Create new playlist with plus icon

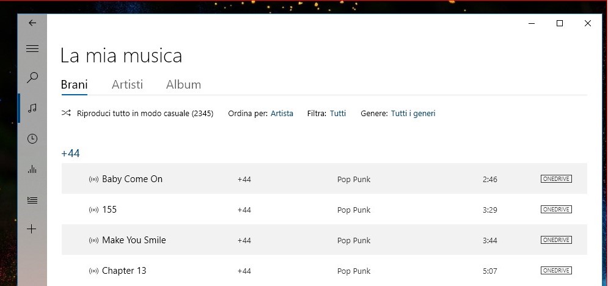pyautogui.click(x=32, y=229)
